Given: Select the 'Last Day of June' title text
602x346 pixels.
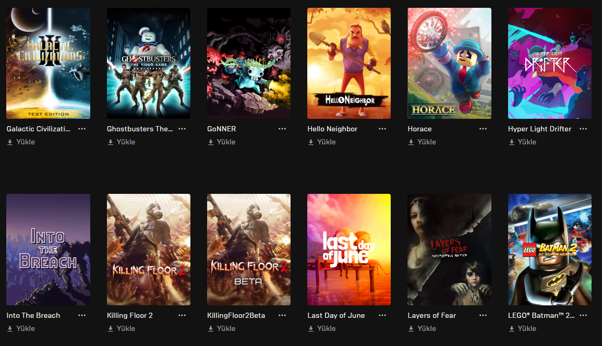Looking at the screenshot, I should 336,315.
